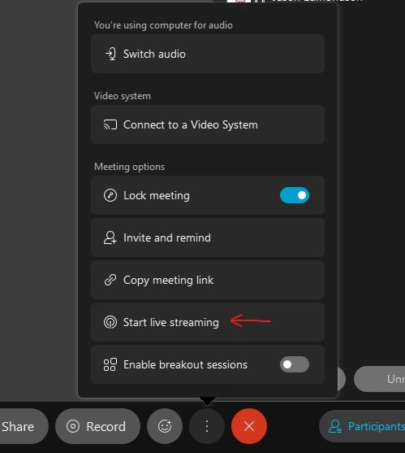Click the chain link icon

click(x=110, y=280)
